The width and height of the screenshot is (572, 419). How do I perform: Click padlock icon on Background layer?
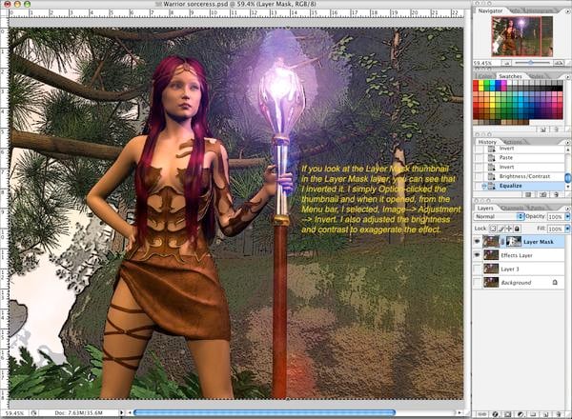point(555,283)
